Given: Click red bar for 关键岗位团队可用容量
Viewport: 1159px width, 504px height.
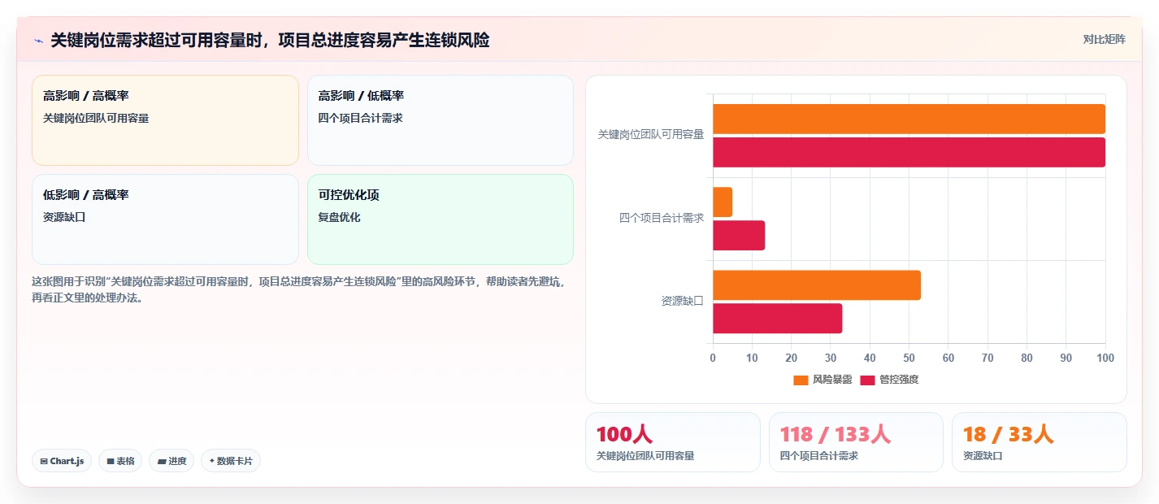Looking at the screenshot, I should pos(909,152).
